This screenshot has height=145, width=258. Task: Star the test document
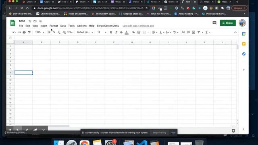pyautogui.click(x=29, y=21)
